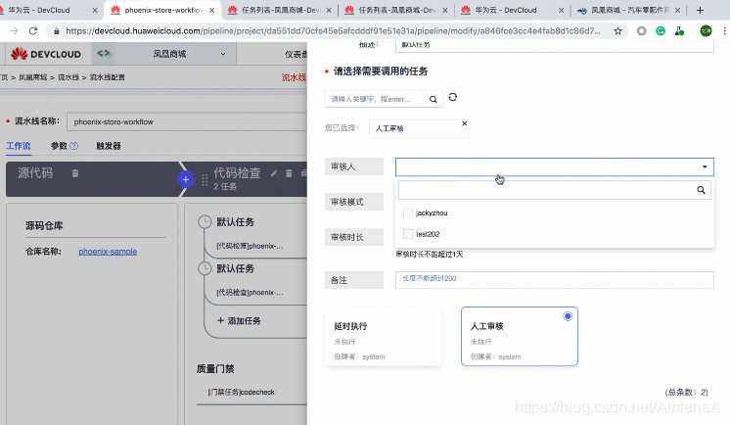The width and height of the screenshot is (730, 425).
Task: Click the first [代码检查]phoenix task entry
Action: [250, 246]
